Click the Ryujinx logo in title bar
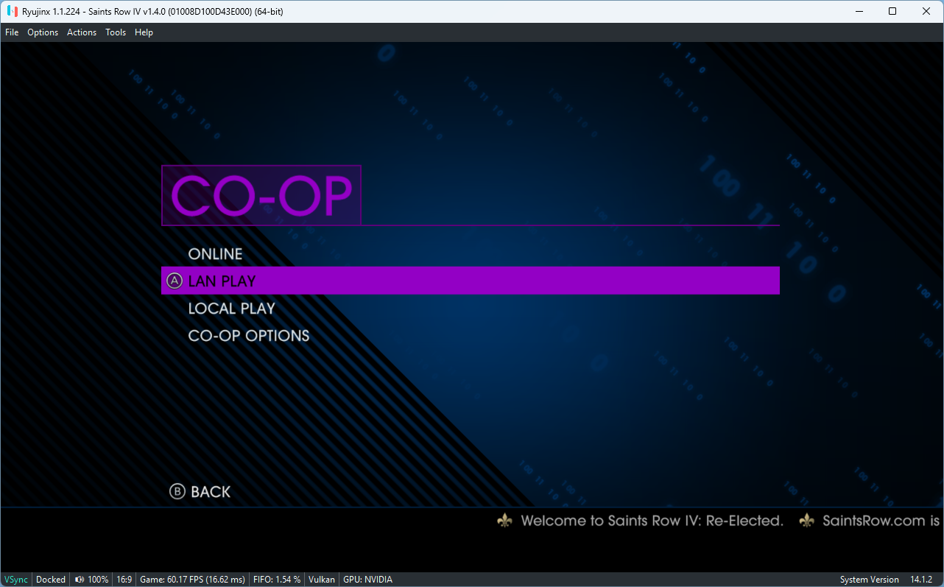This screenshot has height=587, width=944. tap(13, 11)
